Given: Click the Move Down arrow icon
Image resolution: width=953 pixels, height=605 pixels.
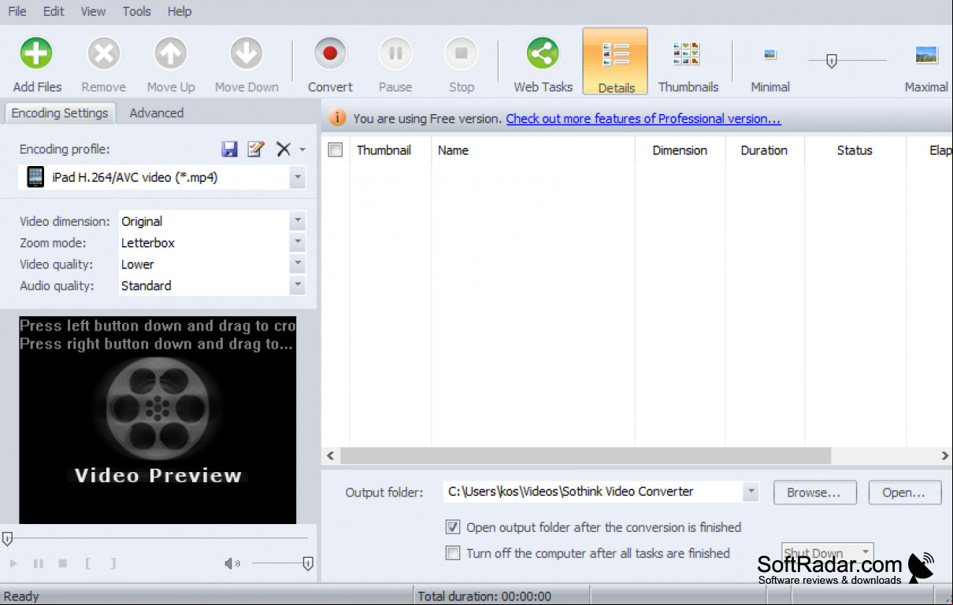Looking at the screenshot, I should 247,54.
